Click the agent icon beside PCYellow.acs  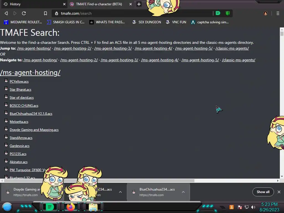click(6, 80)
